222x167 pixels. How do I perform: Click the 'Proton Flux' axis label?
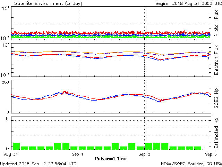tap(216, 23)
